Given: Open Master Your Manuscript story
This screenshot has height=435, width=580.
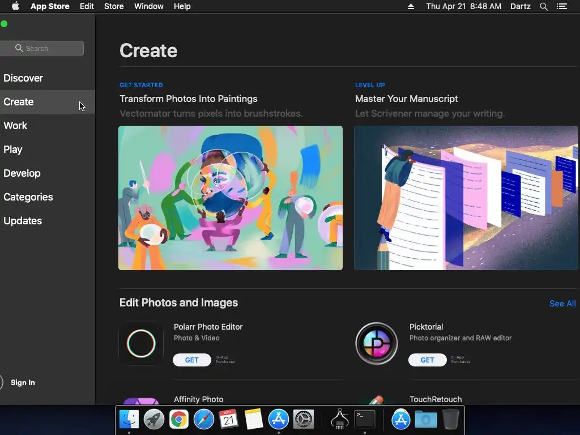Looking at the screenshot, I should tap(407, 99).
